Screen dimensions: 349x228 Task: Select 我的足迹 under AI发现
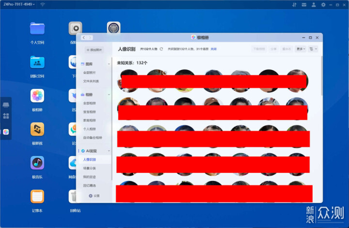90,177
